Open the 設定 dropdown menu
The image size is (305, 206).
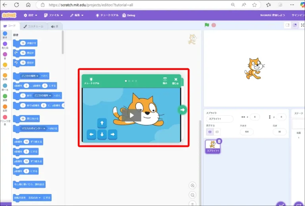30,15
